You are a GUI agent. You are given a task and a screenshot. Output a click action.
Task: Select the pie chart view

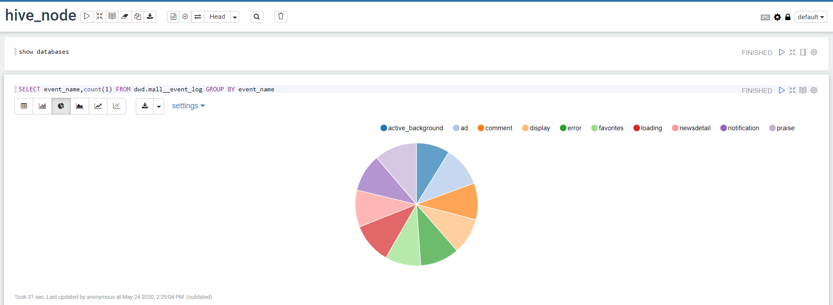[x=61, y=106]
